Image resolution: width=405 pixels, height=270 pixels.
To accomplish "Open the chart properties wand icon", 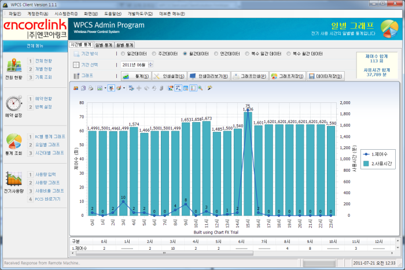I will [209, 88].
